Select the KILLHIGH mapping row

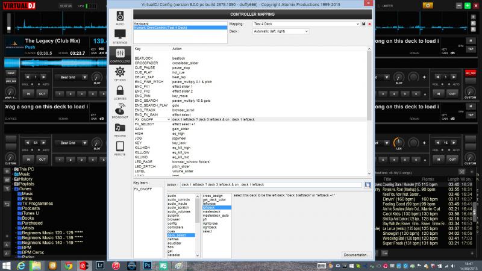[250, 148]
